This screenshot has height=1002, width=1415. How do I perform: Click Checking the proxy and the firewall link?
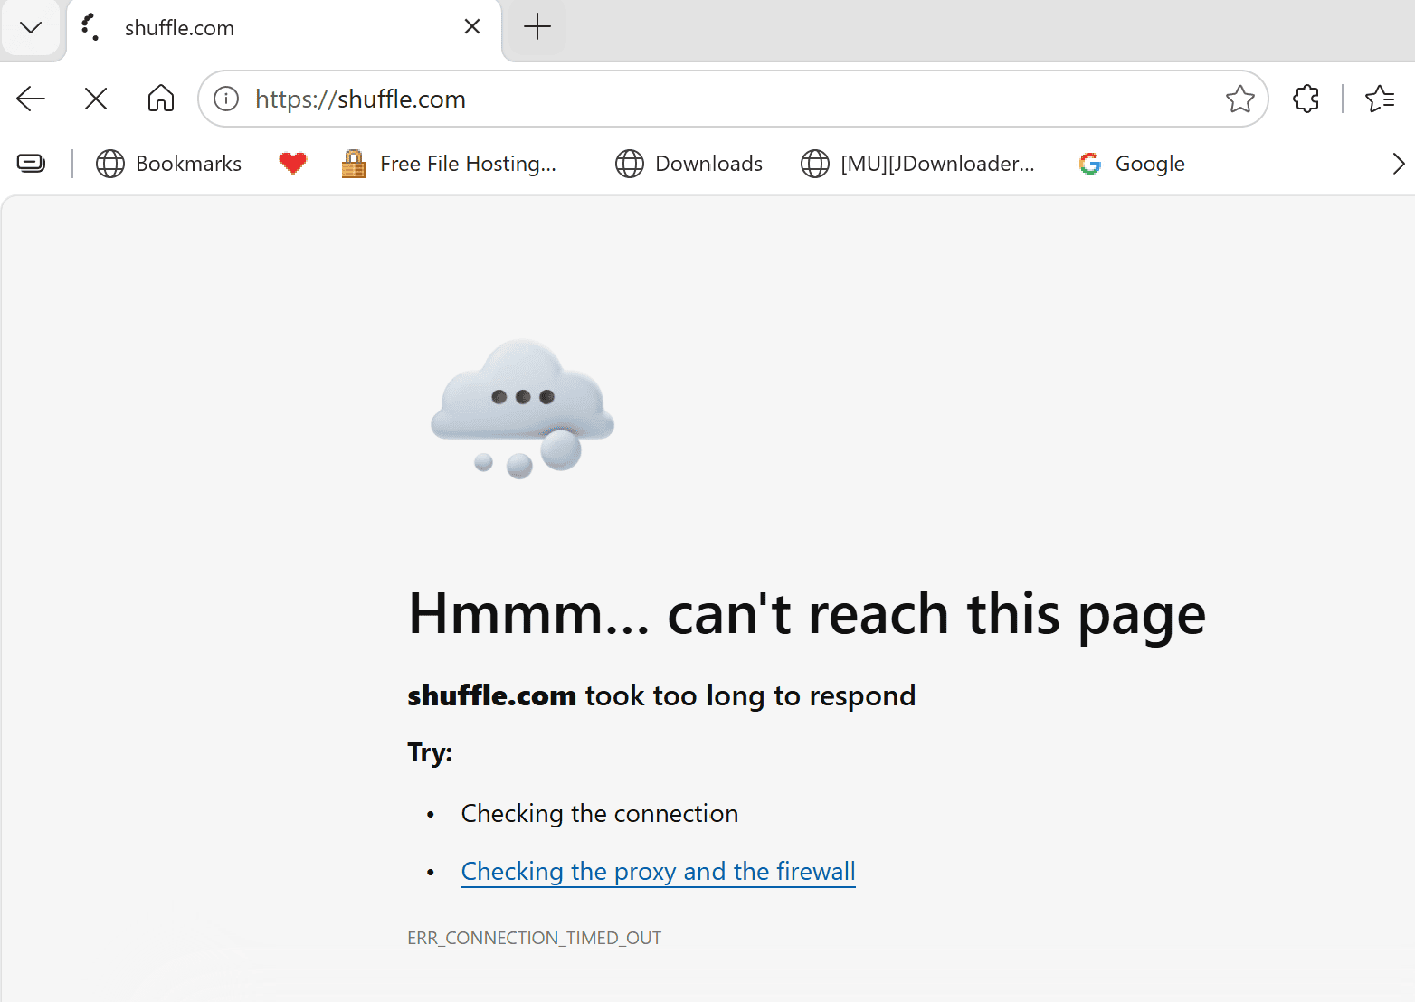[x=658, y=871]
